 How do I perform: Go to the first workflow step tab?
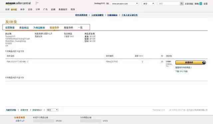(x=10, y=28)
